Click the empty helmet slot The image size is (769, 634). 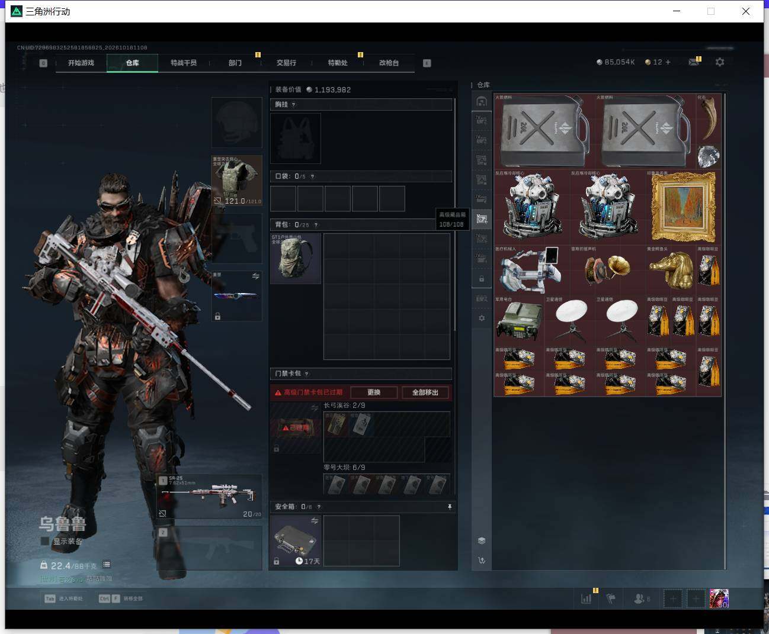[237, 123]
